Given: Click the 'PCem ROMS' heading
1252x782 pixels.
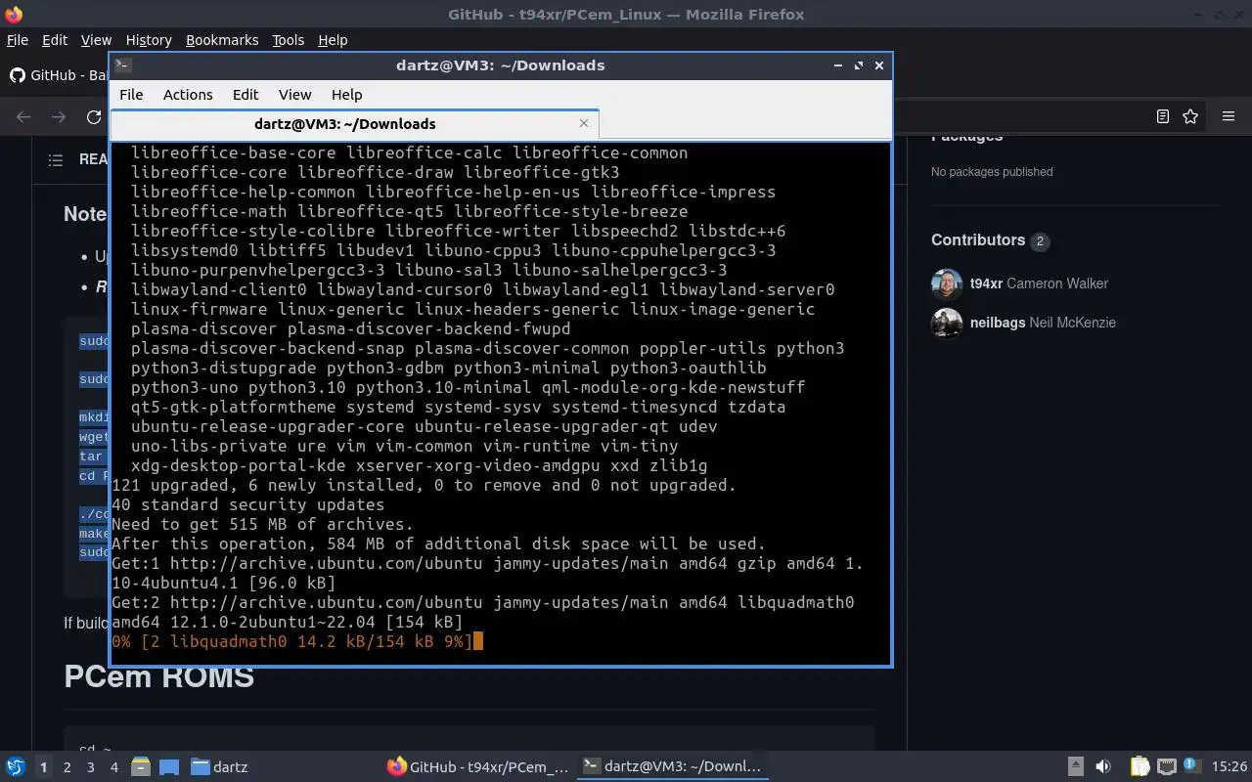Looking at the screenshot, I should (159, 676).
